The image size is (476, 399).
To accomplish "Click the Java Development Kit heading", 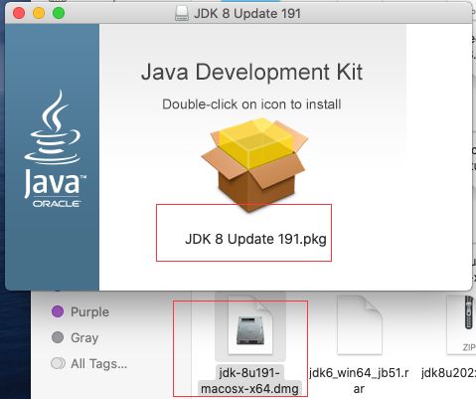I will click(x=251, y=72).
